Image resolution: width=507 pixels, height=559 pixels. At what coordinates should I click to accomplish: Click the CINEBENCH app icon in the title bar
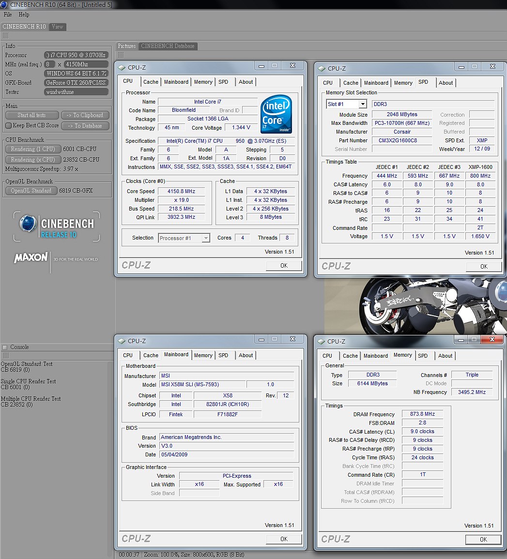(x=3, y=5)
